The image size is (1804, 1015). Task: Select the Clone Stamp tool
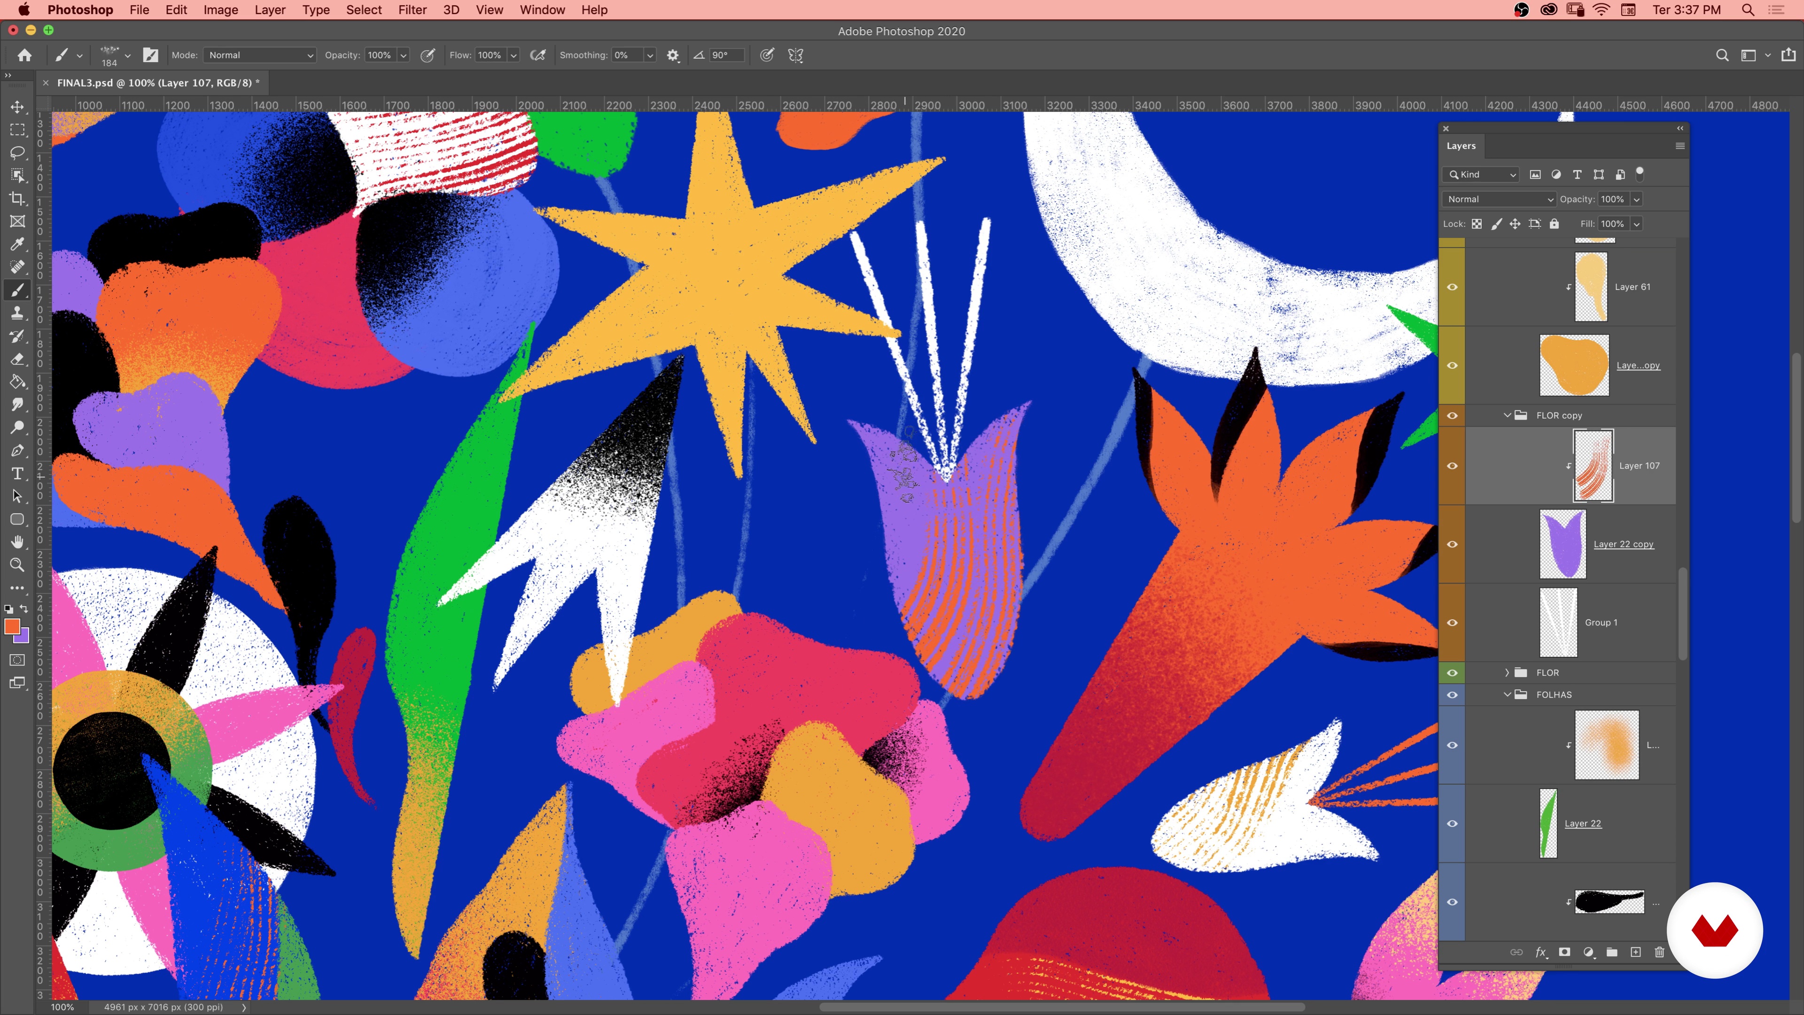coord(17,313)
